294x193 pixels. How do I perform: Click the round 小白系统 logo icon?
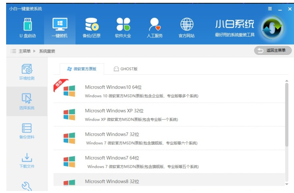point(272,28)
